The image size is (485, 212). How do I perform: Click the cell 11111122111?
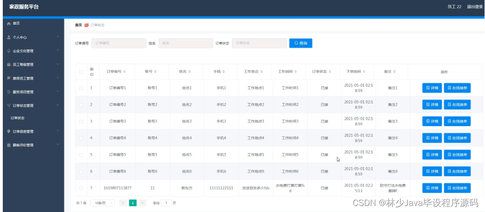coord(221,188)
